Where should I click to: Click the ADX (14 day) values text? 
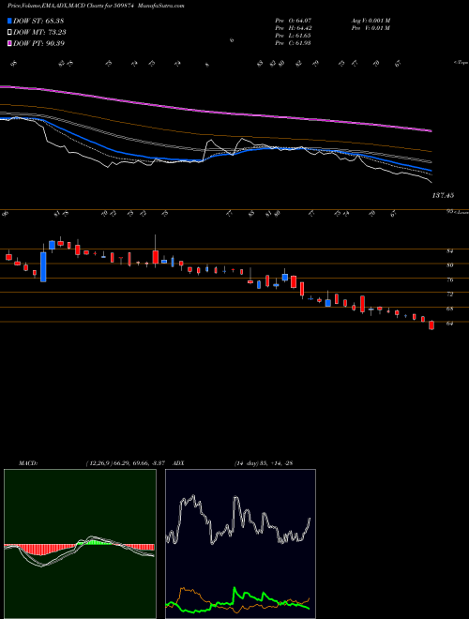click(x=264, y=462)
